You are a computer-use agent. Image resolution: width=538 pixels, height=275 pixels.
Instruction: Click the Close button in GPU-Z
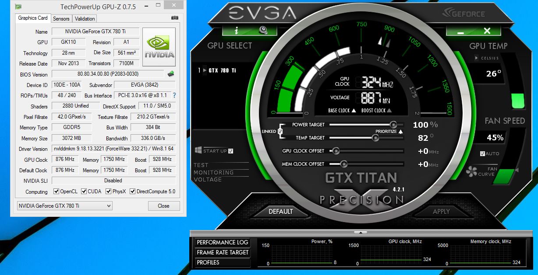click(x=163, y=205)
